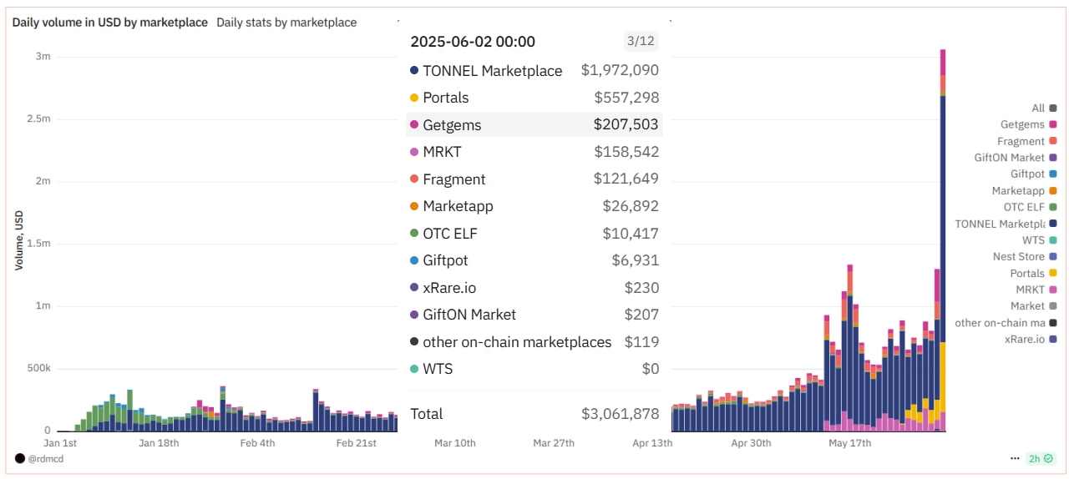
Task: Select the highlighted Getgems tooltip row
Action: (x=534, y=124)
